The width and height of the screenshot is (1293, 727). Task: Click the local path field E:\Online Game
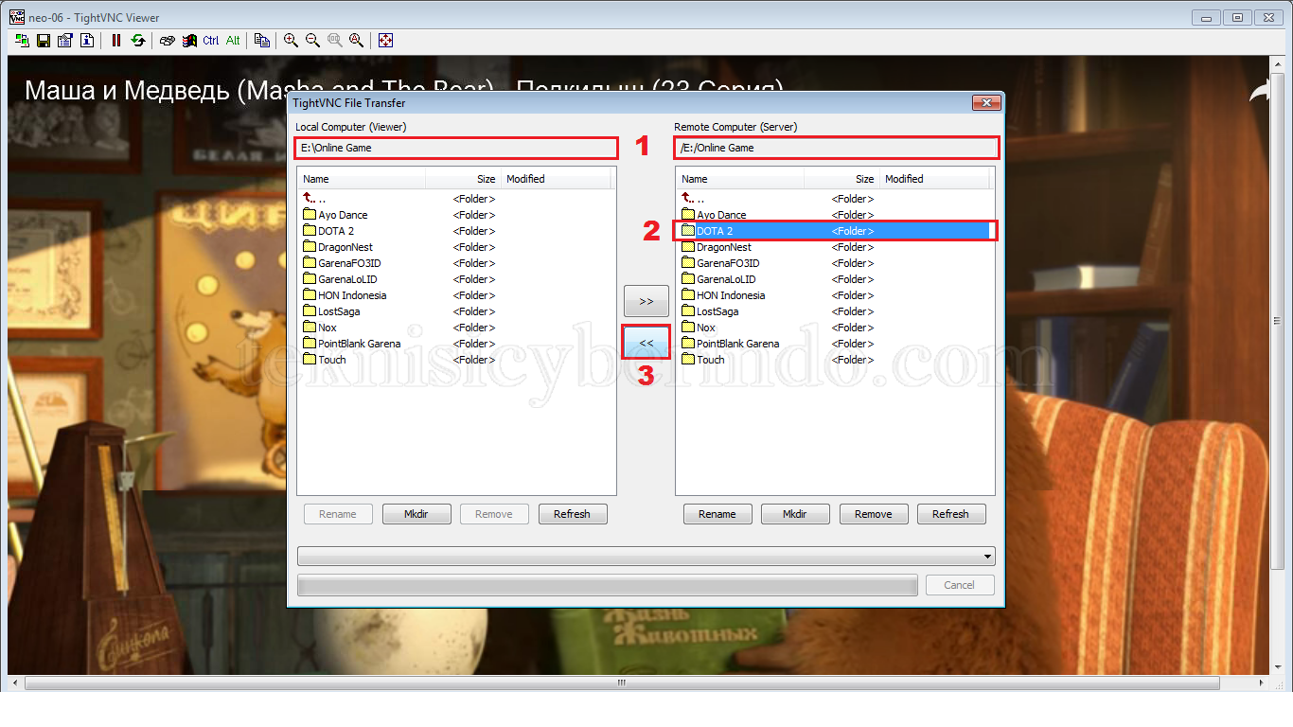pos(456,148)
